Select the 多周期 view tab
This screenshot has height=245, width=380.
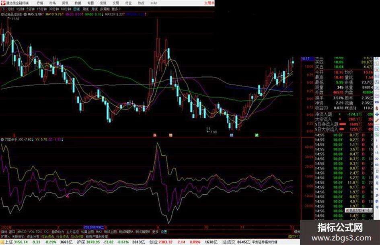[105, 9]
